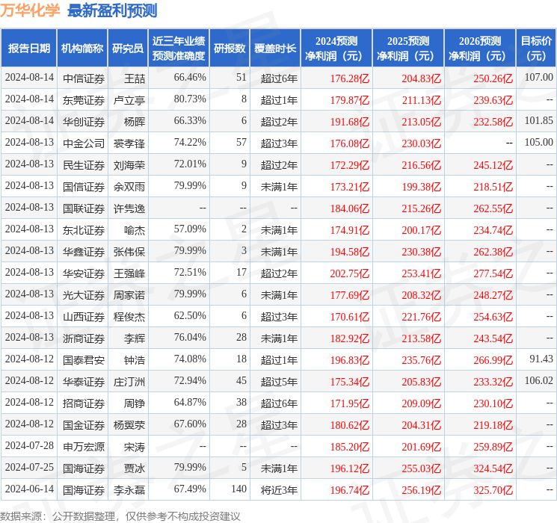Click the 57.09% accuracy value
This screenshot has height=523, width=557.
coord(190,229)
